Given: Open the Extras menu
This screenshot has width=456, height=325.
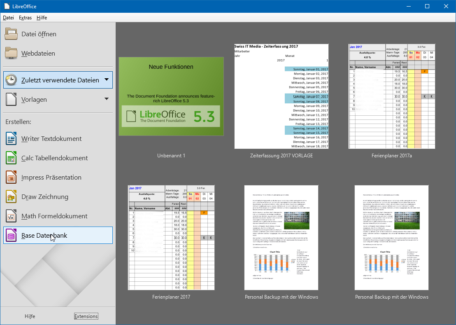Looking at the screenshot, I should coord(25,17).
